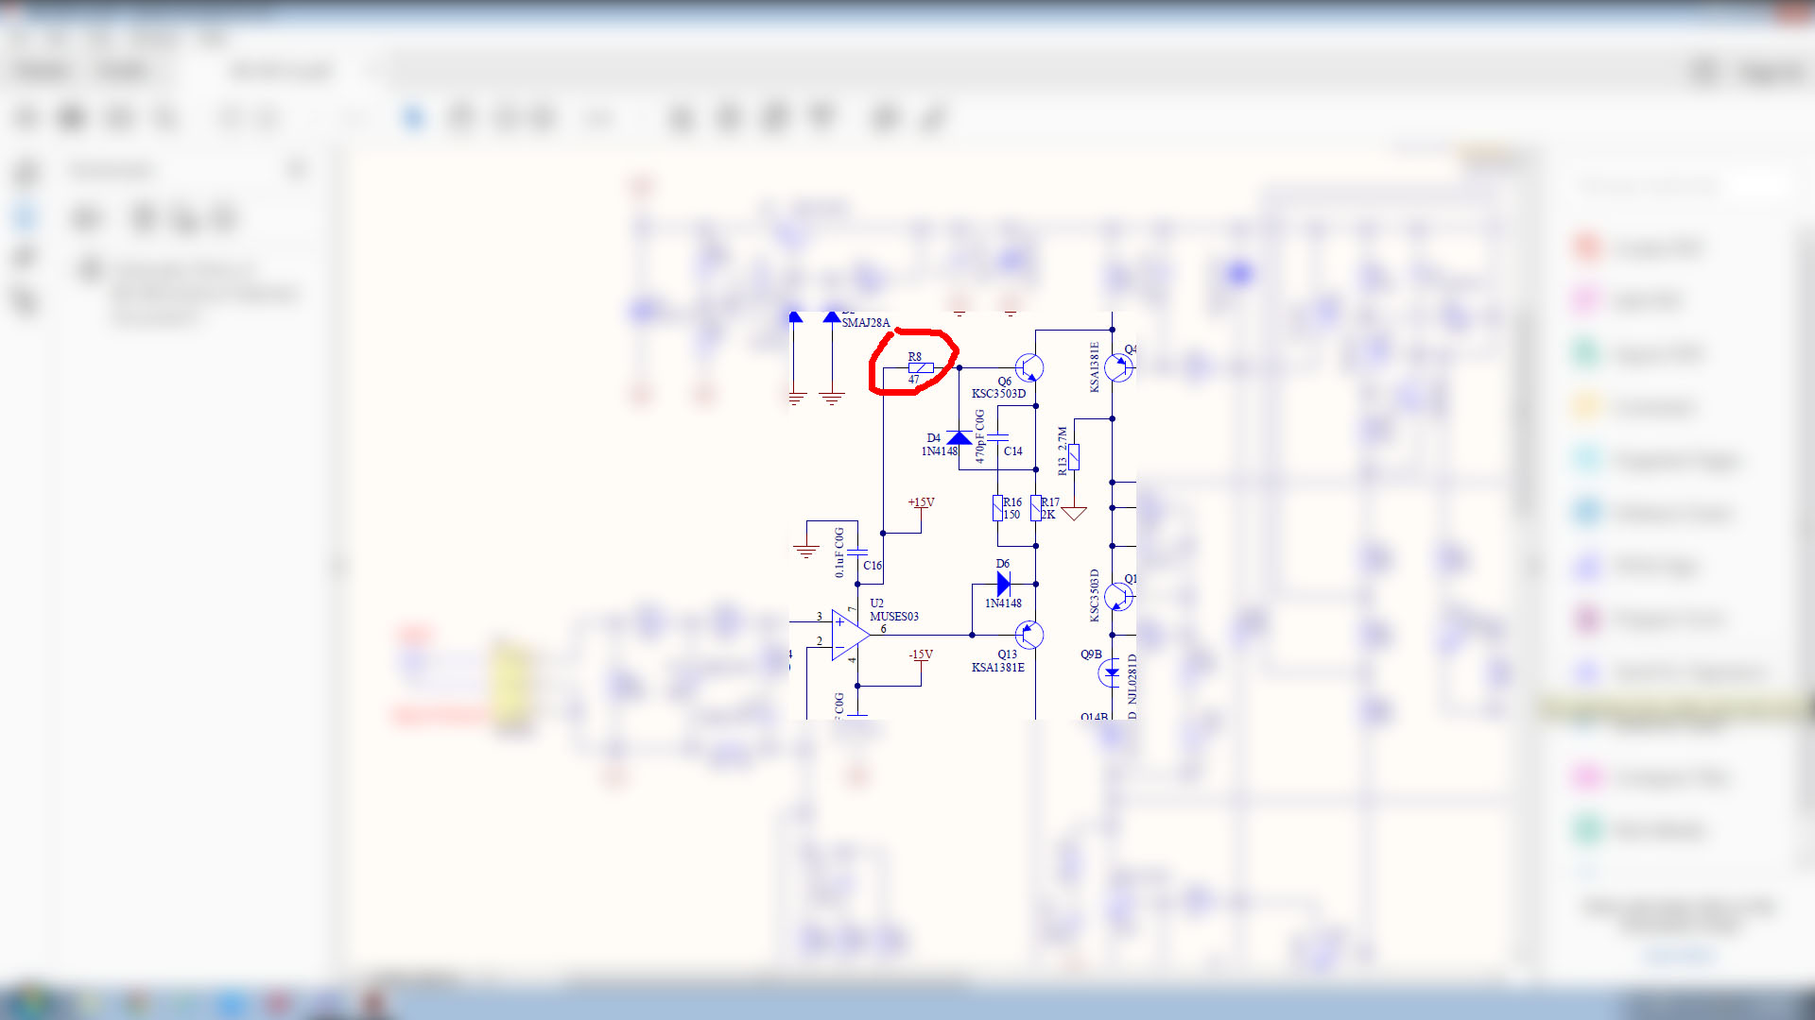Click the Zoom out minus icon
Image resolution: width=1815 pixels, height=1020 pixels.
[x=508, y=118]
